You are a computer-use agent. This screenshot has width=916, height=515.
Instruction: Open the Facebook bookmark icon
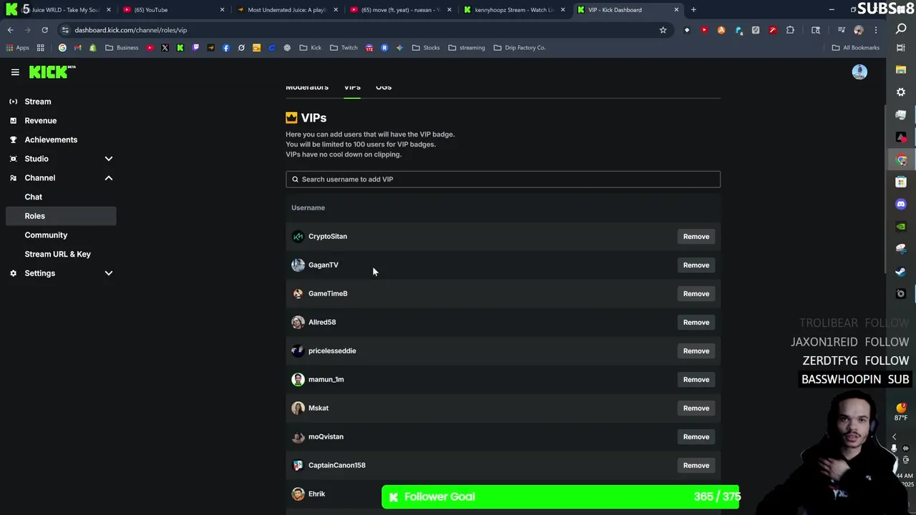(226, 48)
